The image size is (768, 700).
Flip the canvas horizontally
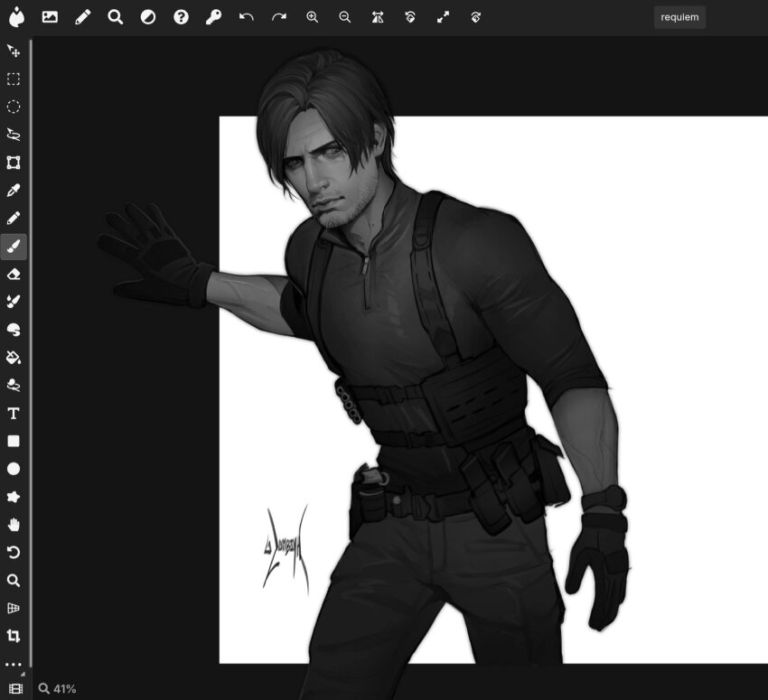click(x=378, y=17)
